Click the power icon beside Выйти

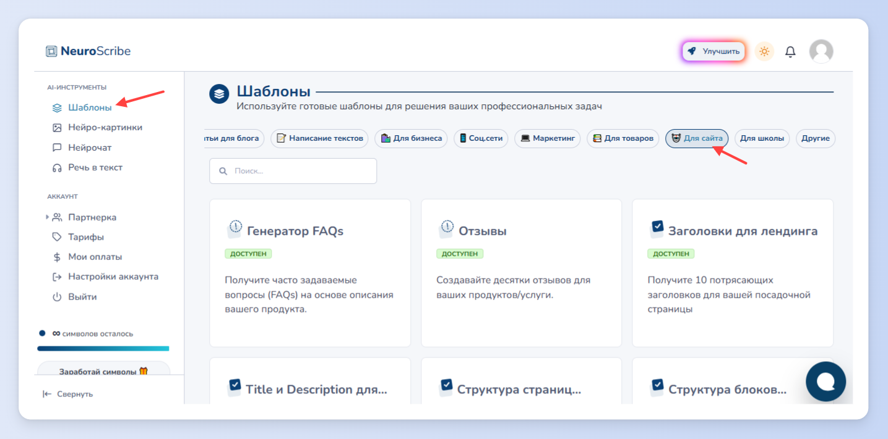pos(57,297)
